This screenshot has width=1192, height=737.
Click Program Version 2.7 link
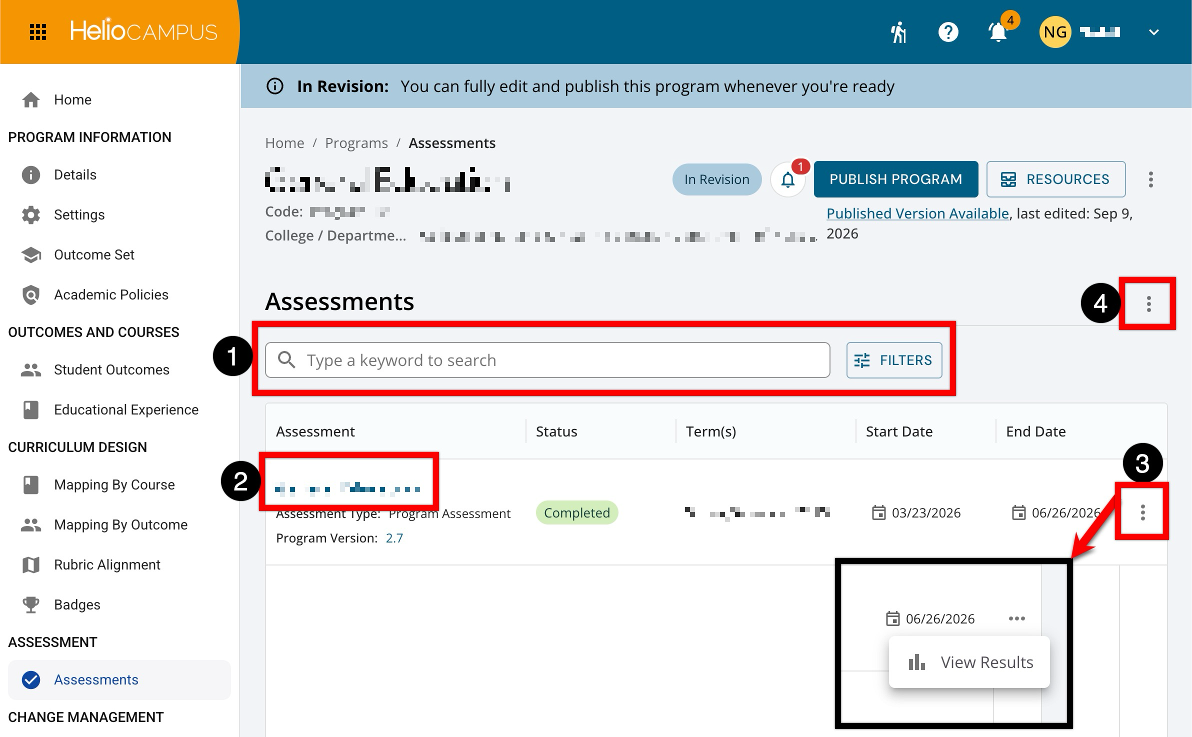point(394,538)
